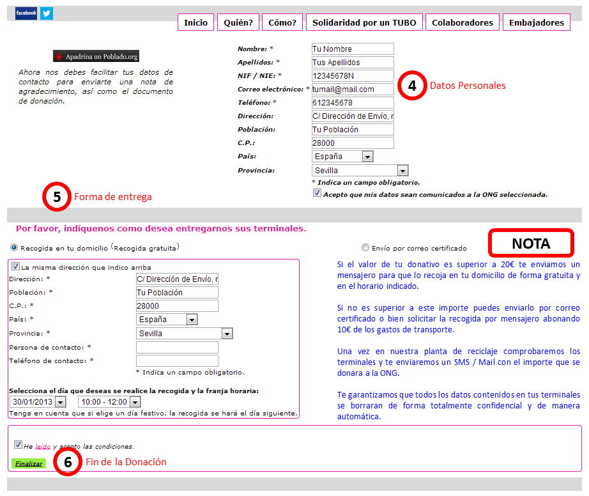Screen dimensions: 589x496
Task: Expand the Provincia dropdown in personal data
Action: pyautogui.click(x=402, y=171)
